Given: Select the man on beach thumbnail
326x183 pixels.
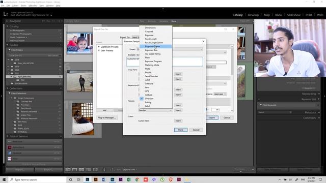Looking at the screenshot, I should click(x=79, y=81).
